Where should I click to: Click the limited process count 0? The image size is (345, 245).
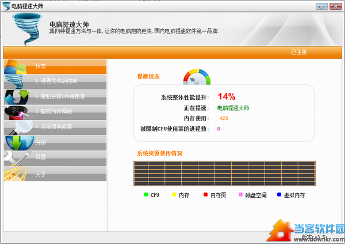pyautogui.click(x=218, y=129)
